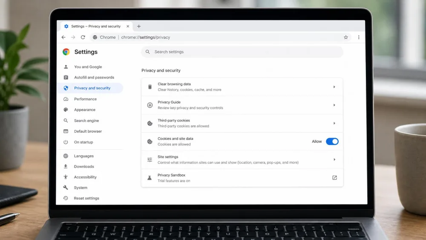Go to Languages settings

coord(83,156)
